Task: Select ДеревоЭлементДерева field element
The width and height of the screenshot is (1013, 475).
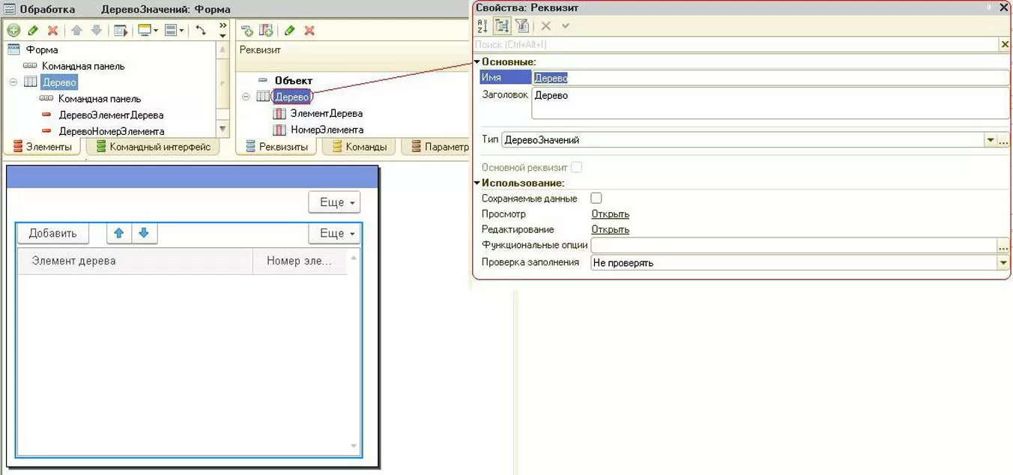Action: click(111, 115)
